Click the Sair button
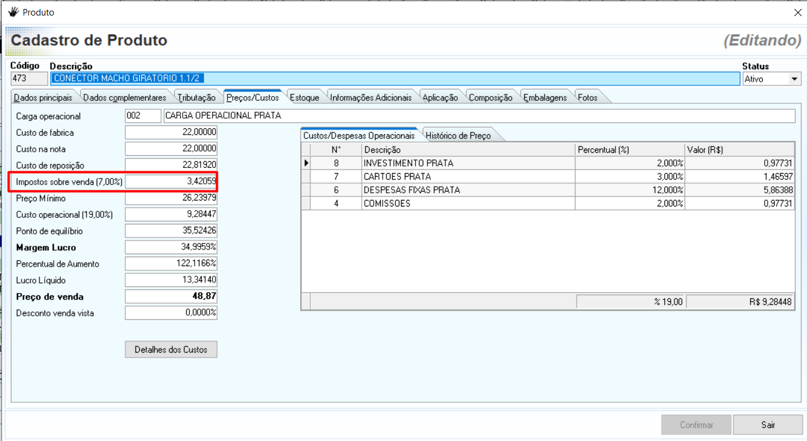Screen dimensions: 807x441 pos(768,425)
